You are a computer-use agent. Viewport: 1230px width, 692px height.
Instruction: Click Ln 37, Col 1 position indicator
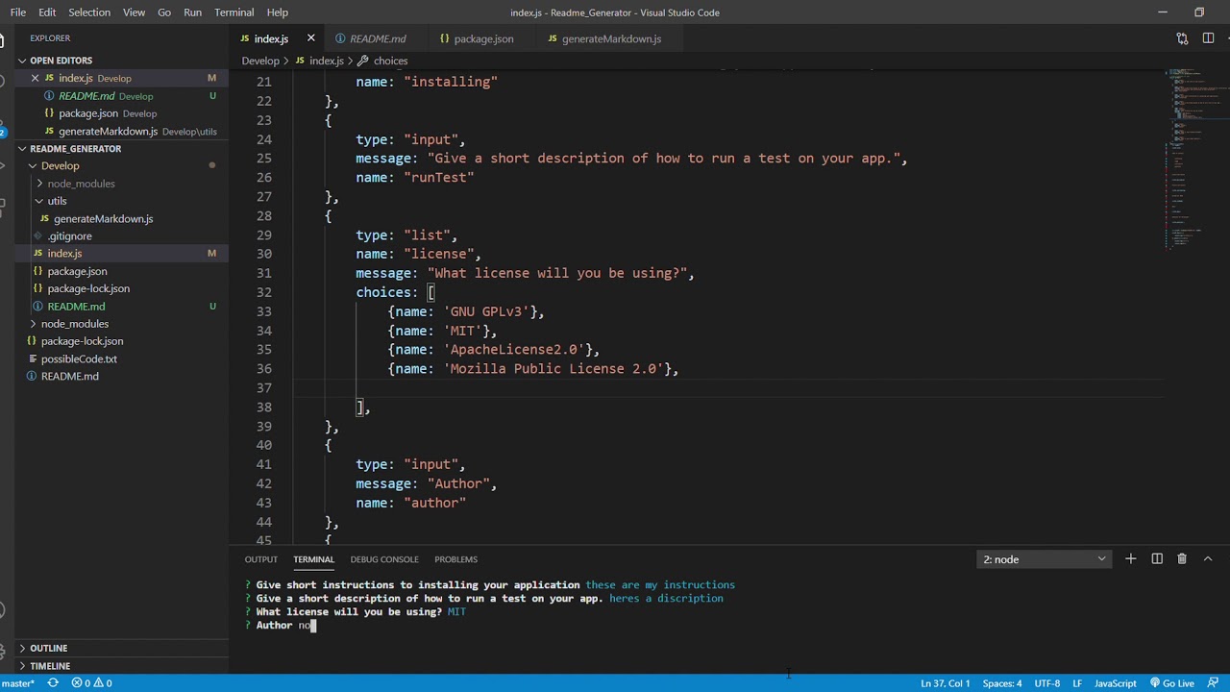pyautogui.click(x=945, y=683)
